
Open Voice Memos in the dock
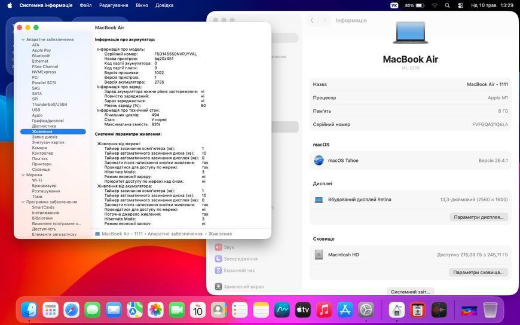tap(439, 311)
